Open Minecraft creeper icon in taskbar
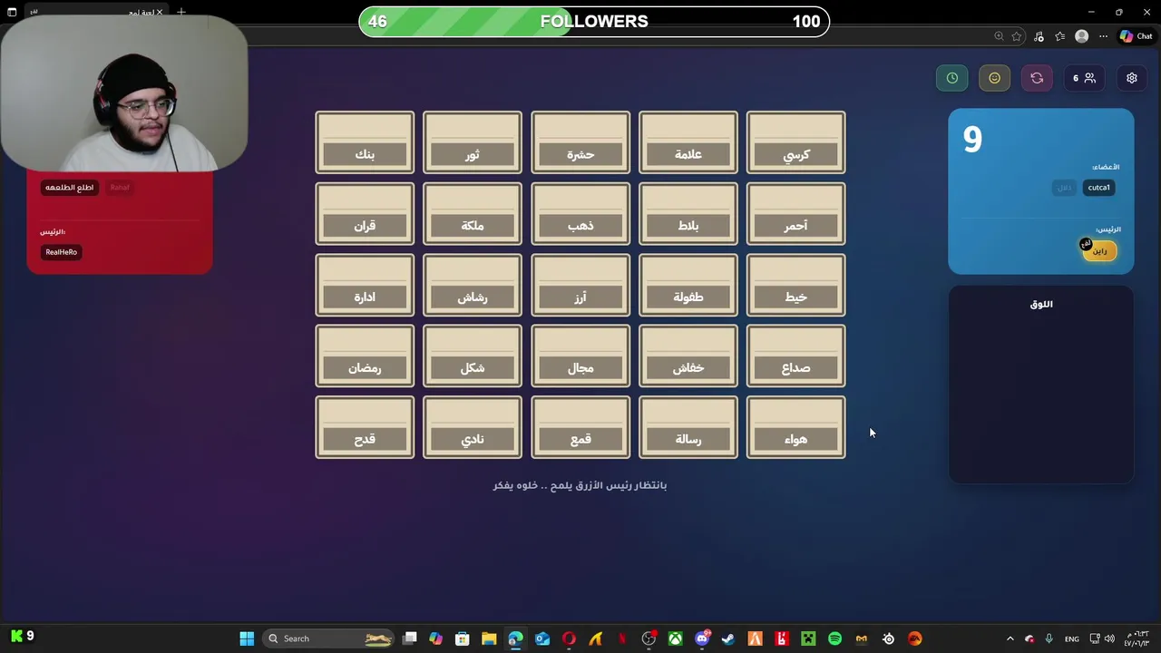This screenshot has width=1161, height=653. pyautogui.click(x=808, y=638)
